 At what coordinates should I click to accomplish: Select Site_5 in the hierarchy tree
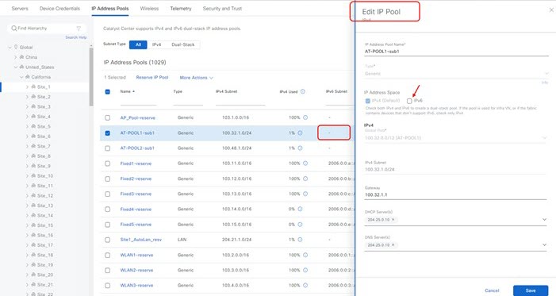[44, 127]
